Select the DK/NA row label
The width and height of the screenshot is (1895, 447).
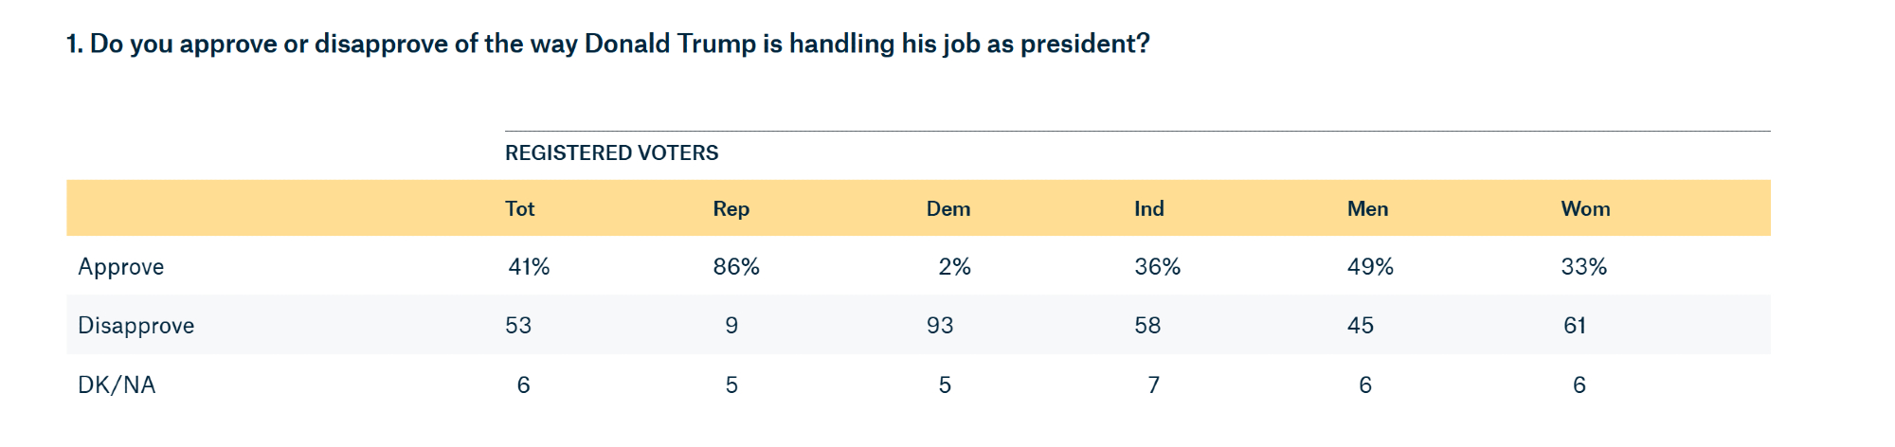pyautogui.click(x=116, y=384)
